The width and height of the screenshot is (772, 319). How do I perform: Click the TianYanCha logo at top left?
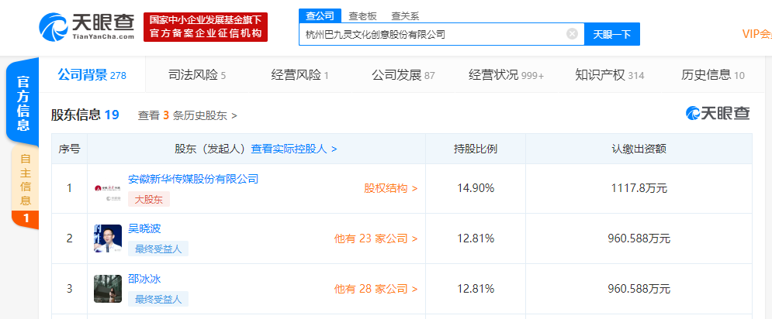click(x=86, y=26)
